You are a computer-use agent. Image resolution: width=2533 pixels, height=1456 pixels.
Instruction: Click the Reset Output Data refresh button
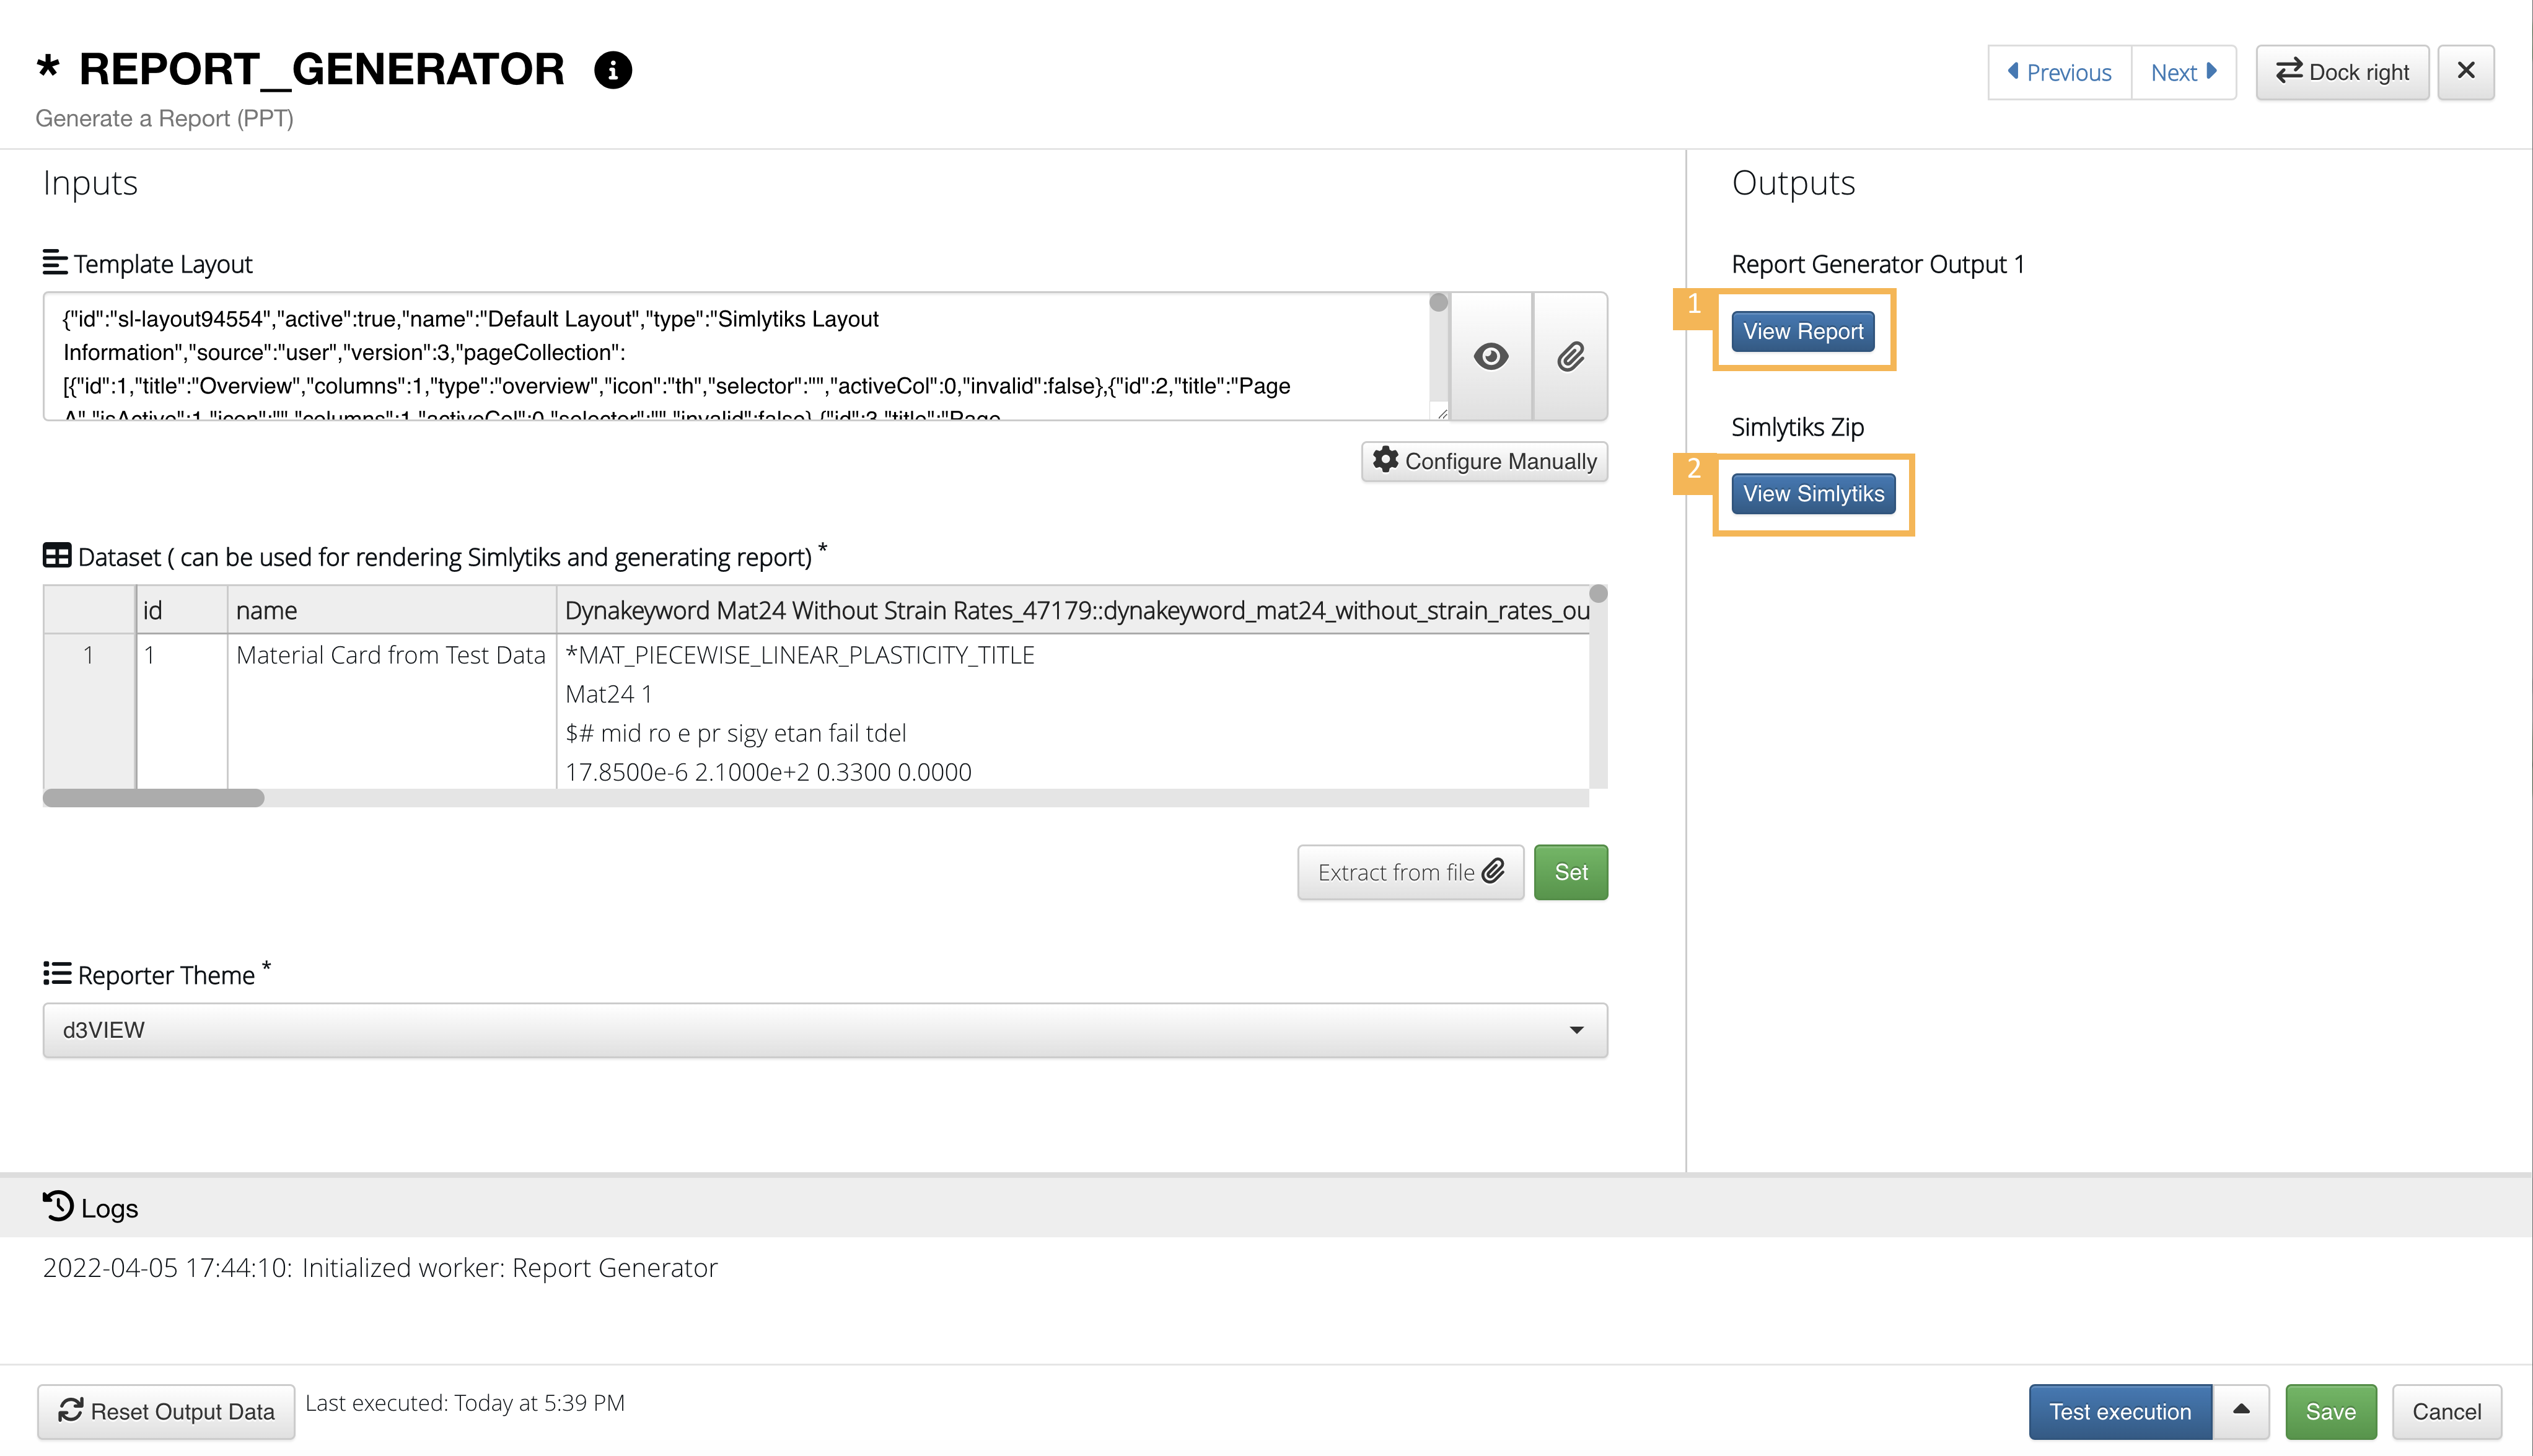[x=166, y=1411]
